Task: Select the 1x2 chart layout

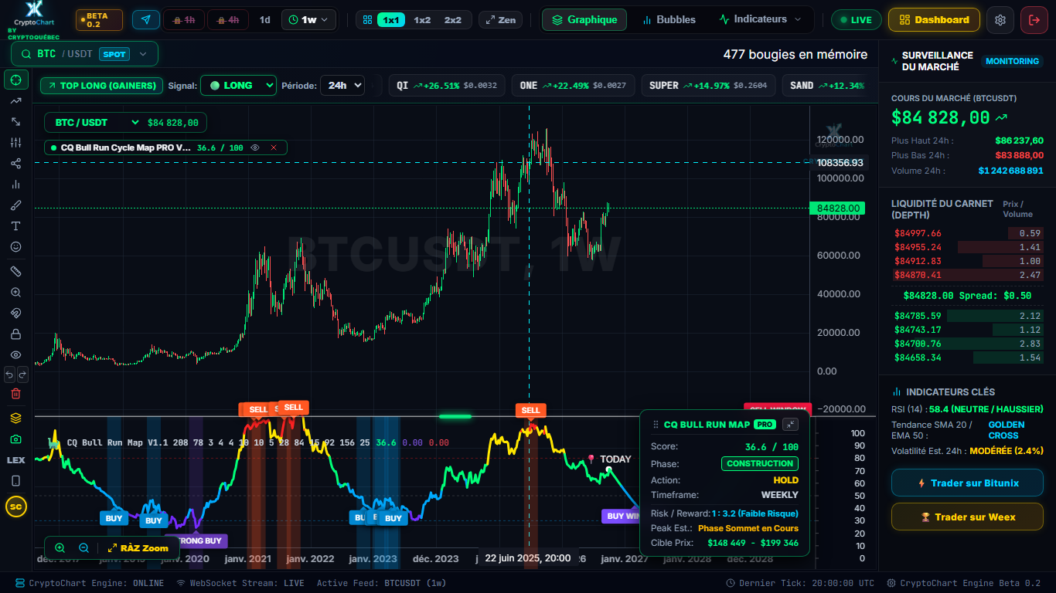Action: (422, 19)
